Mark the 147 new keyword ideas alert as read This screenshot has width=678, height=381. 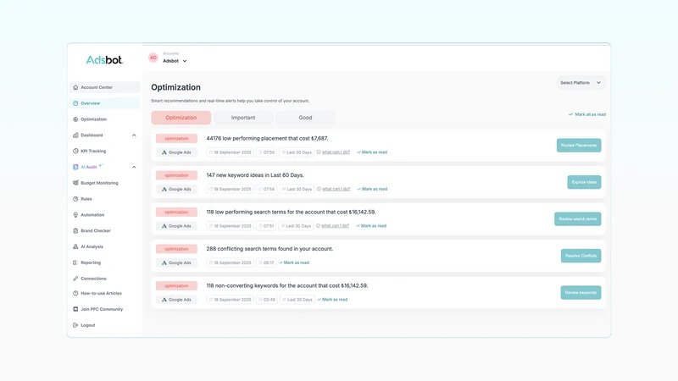pyautogui.click(x=372, y=189)
